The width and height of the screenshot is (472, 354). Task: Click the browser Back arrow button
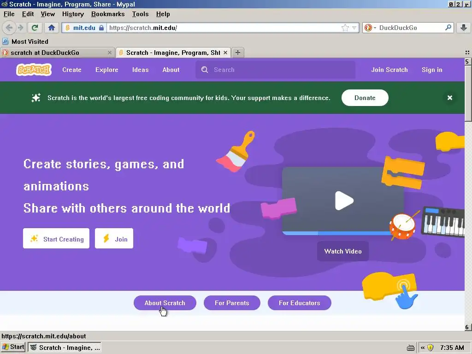9,28
